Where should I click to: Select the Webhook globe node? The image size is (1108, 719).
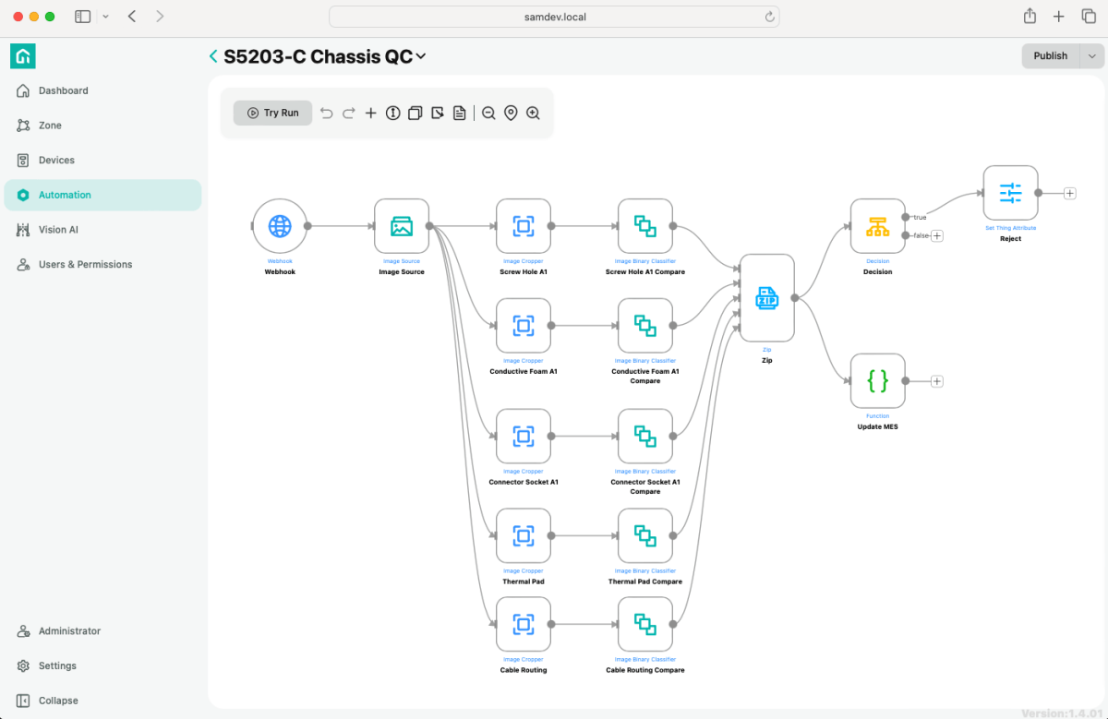[x=280, y=226]
